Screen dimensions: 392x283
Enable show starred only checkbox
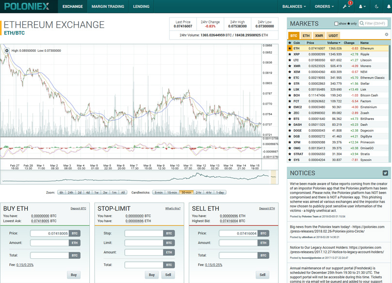click(x=336, y=23)
